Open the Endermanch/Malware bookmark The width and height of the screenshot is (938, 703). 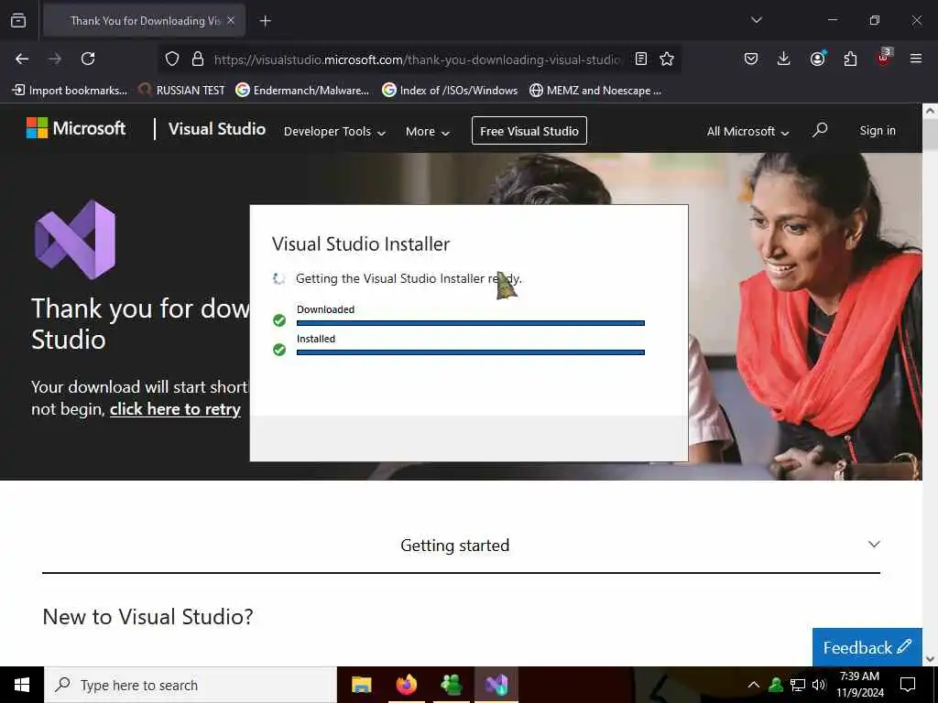[302, 91]
